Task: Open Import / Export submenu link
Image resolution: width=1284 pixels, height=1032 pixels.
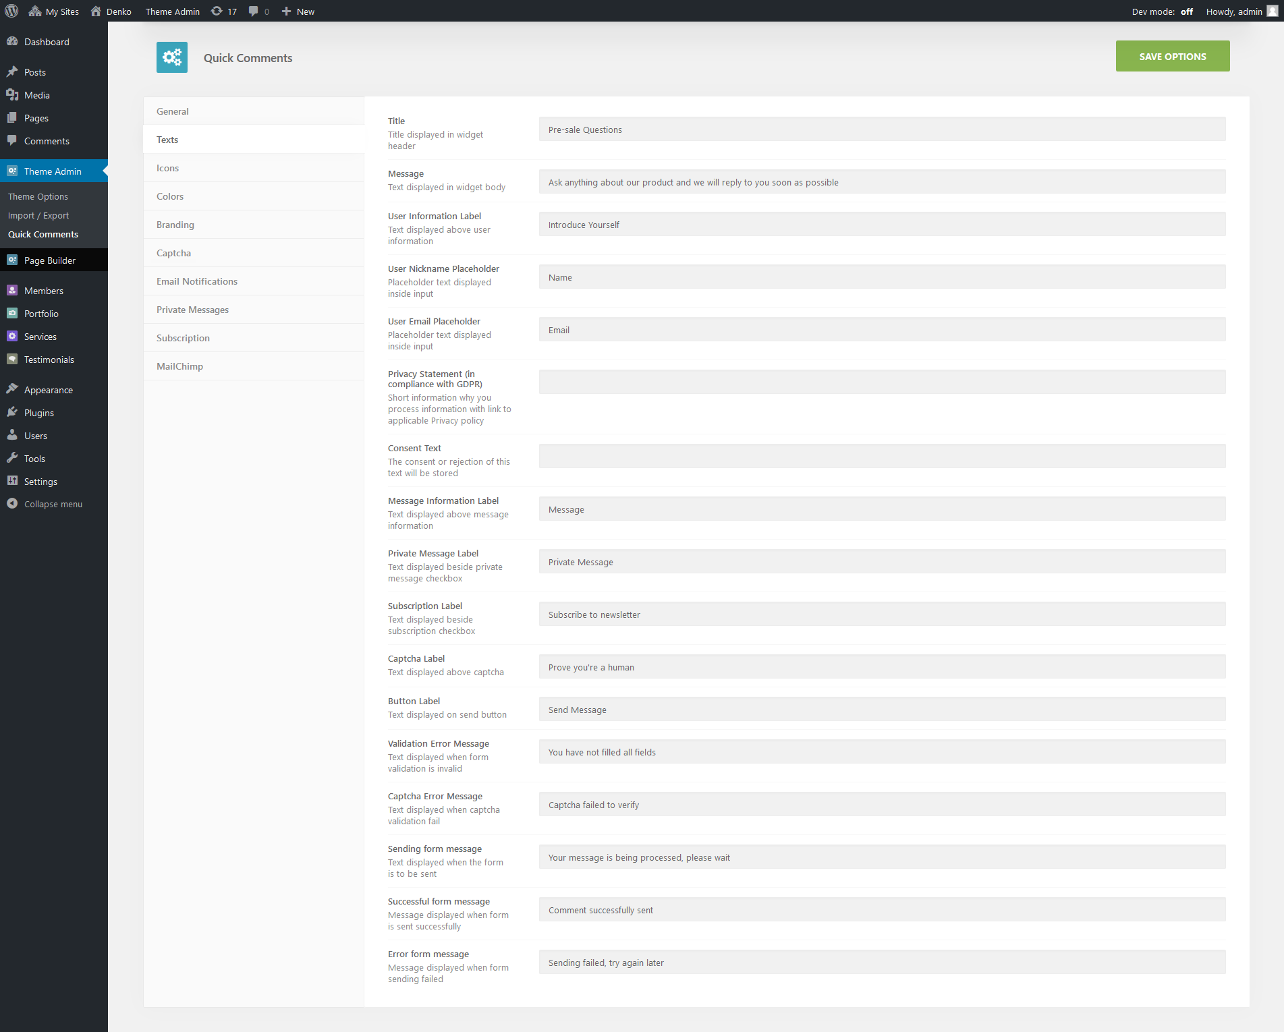Action: coord(38,215)
